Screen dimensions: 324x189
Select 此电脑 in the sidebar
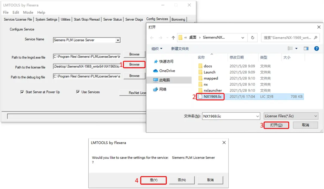click(x=169, y=80)
